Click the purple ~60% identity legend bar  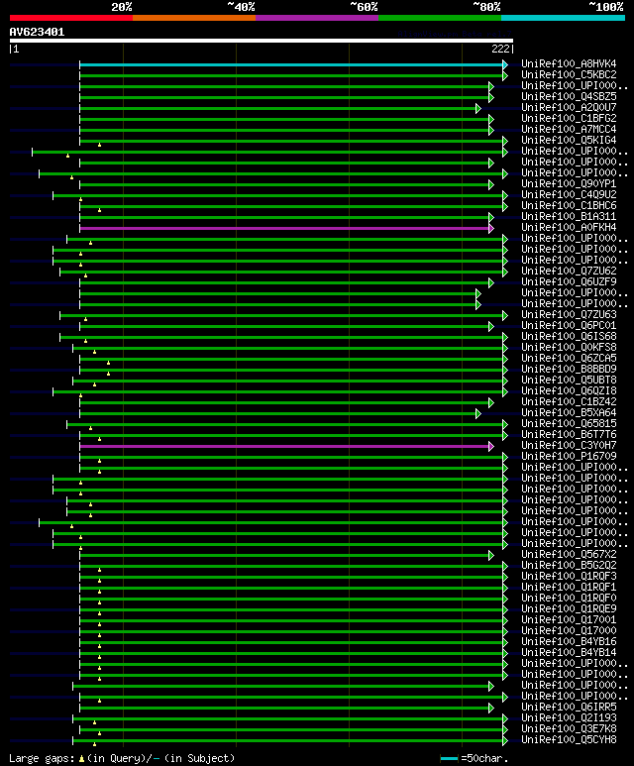pyautogui.click(x=317, y=18)
